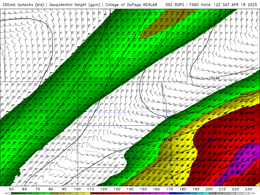Click the 220 value on the color scale
Image resolution: width=260 pixels, height=195 pixels.
click(x=235, y=189)
